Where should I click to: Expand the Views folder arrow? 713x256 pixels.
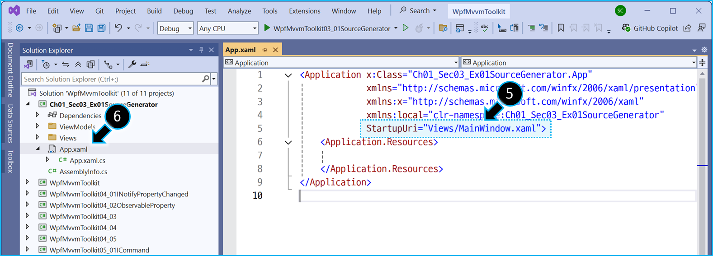click(x=38, y=137)
